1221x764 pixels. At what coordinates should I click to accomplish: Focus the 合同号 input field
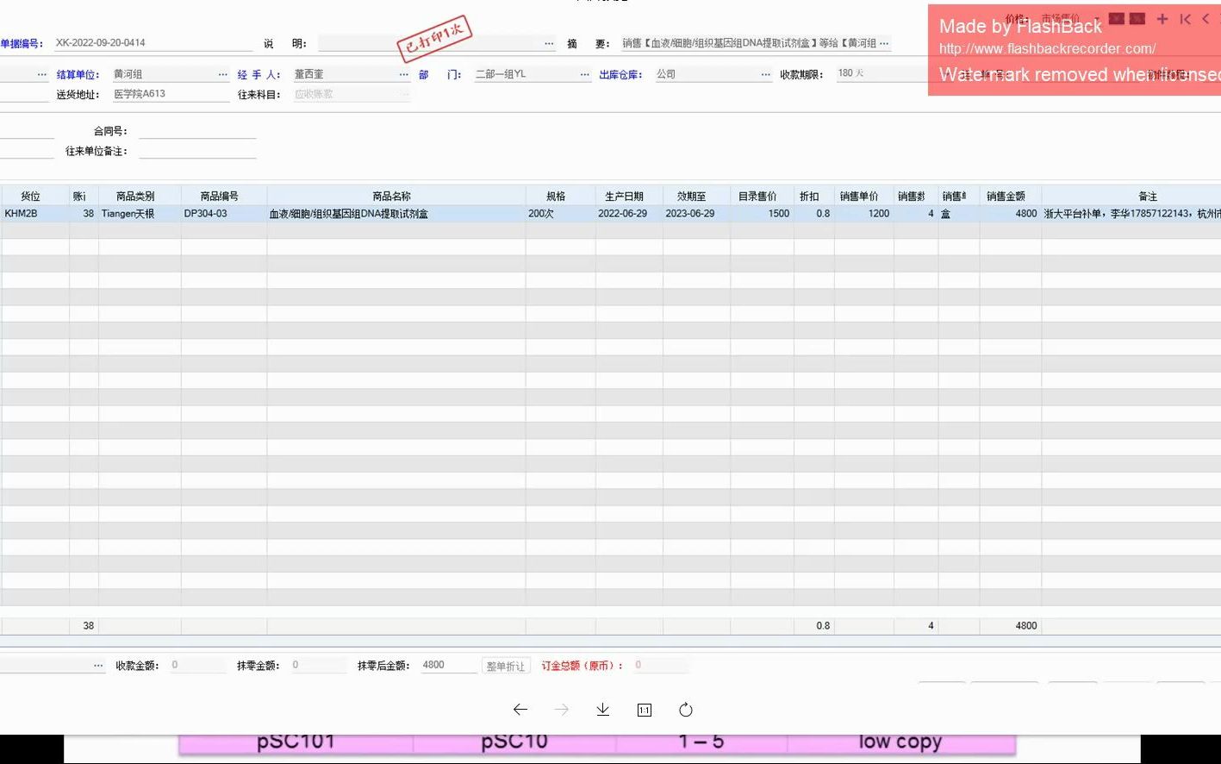pyautogui.click(x=197, y=131)
